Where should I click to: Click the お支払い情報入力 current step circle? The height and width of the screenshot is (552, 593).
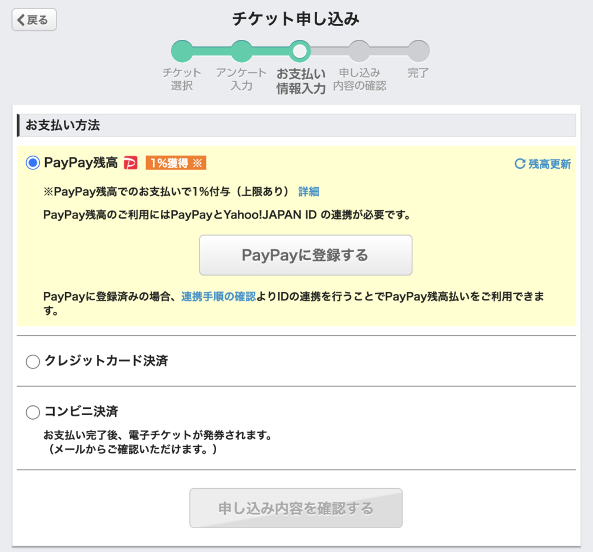(x=300, y=51)
